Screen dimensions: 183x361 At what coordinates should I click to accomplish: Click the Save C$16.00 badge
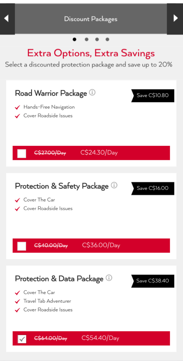point(153,188)
